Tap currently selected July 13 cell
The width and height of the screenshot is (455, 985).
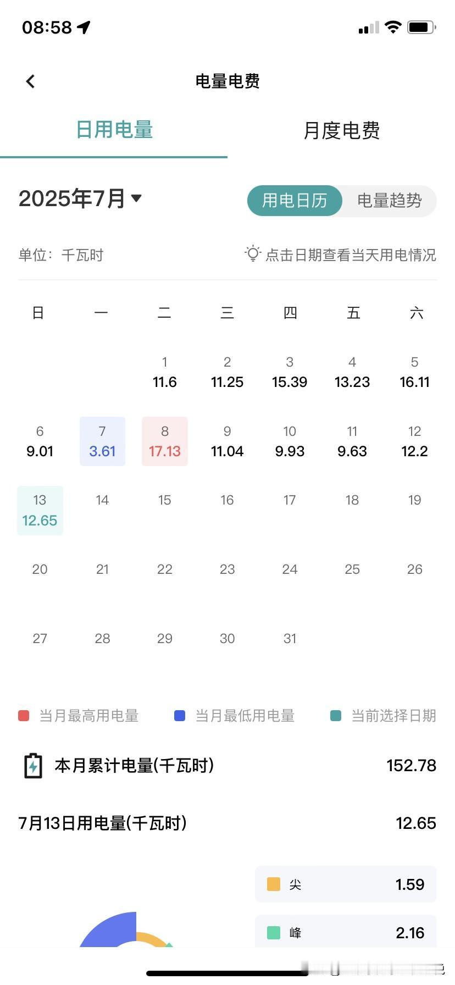(x=40, y=511)
